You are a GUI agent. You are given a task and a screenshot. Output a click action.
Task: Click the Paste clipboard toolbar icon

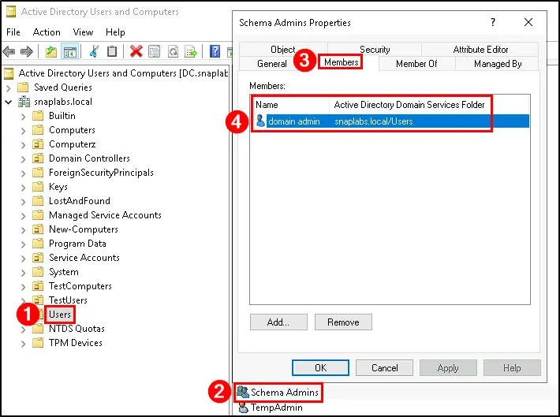112,52
